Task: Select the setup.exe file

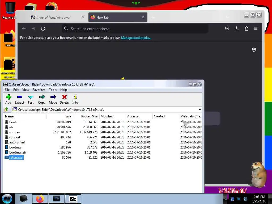Action: [x=103, y=157]
